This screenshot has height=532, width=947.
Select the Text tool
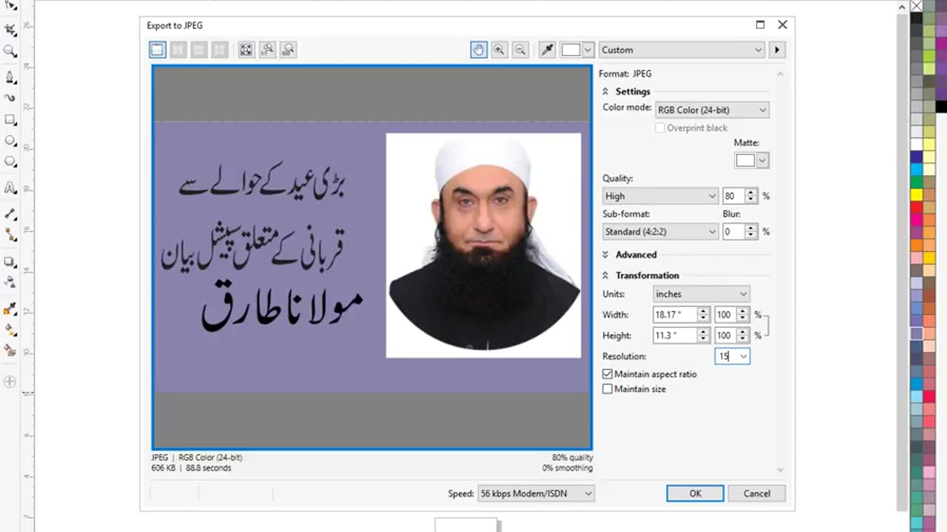pyautogui.click(x=10, y=188)
